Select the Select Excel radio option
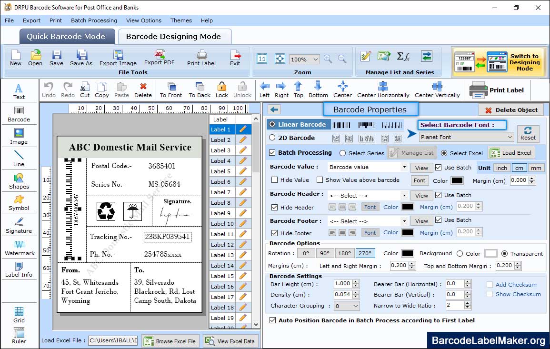550x349 pixels. point(444,153)
